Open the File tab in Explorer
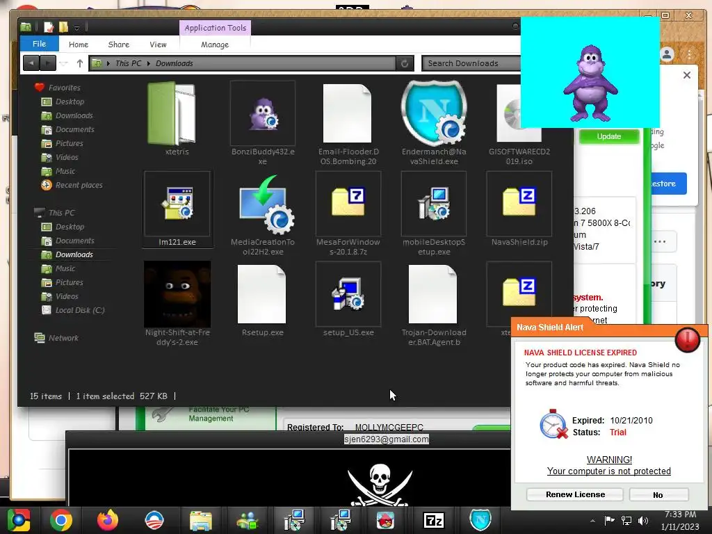712x534 pixels. (39, 44)
